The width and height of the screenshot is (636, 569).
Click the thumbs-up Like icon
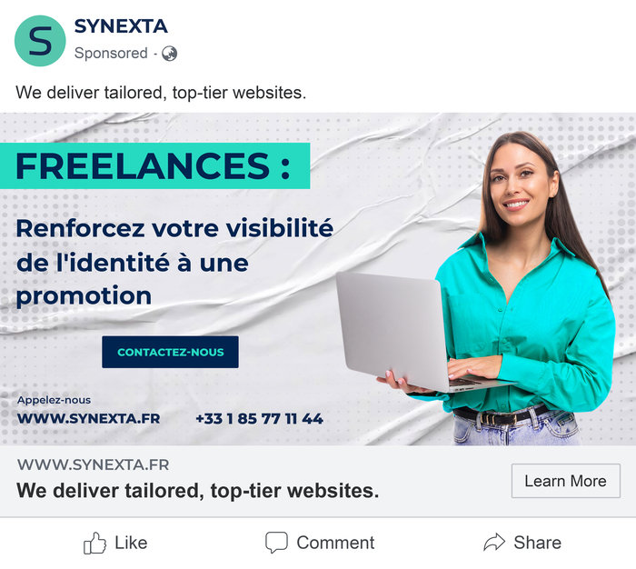(x=94, y=543)
